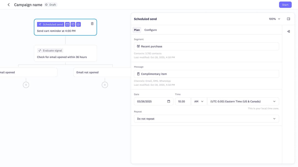Click the panel layout icon above the sidebar

click(288, 18)
